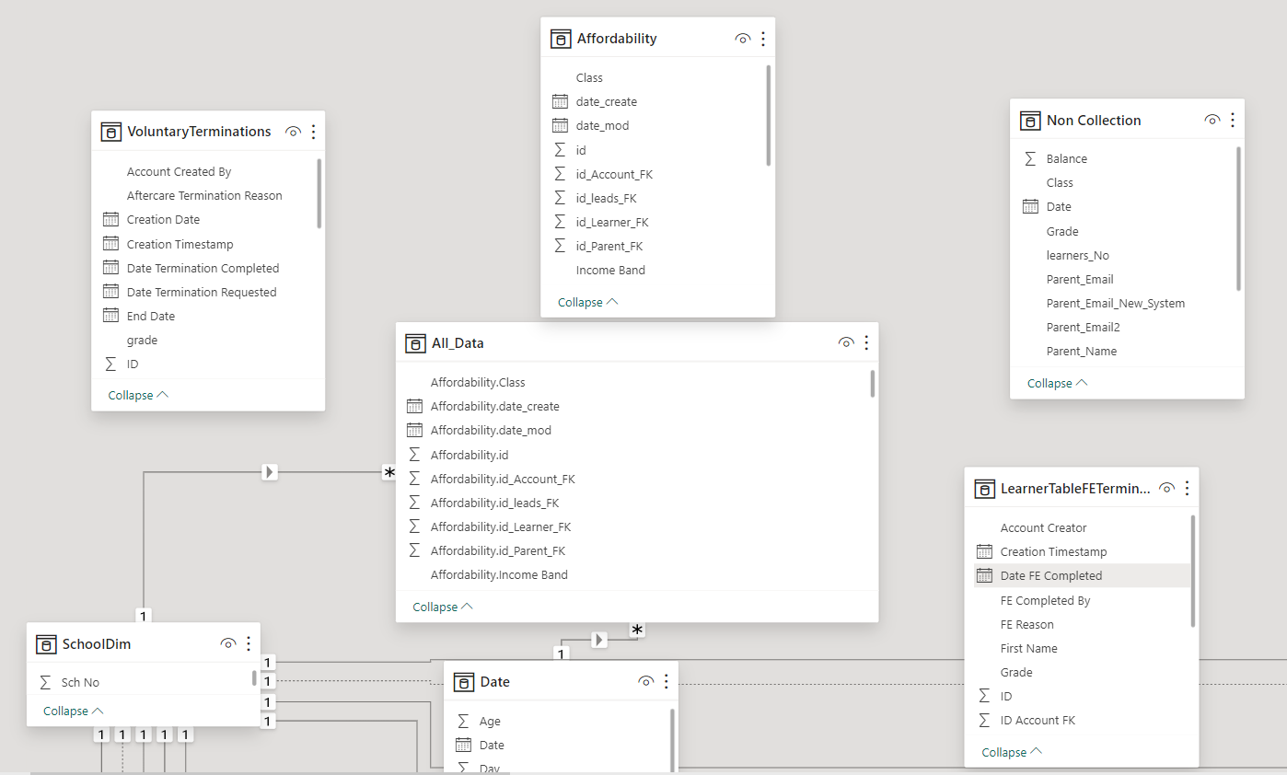Collapse the SchoolDim table
The height and width of the screenshot is (775, 1287).
pos(74,711)
